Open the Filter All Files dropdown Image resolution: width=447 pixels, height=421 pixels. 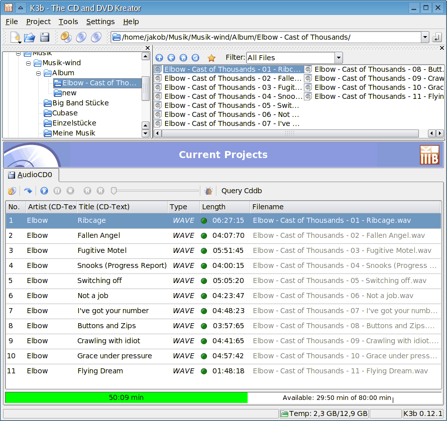tap(339, 58)
